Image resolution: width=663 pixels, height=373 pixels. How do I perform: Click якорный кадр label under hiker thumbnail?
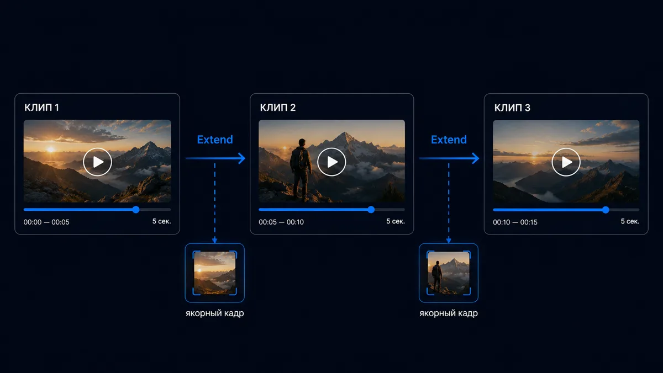tap(449, 313)
